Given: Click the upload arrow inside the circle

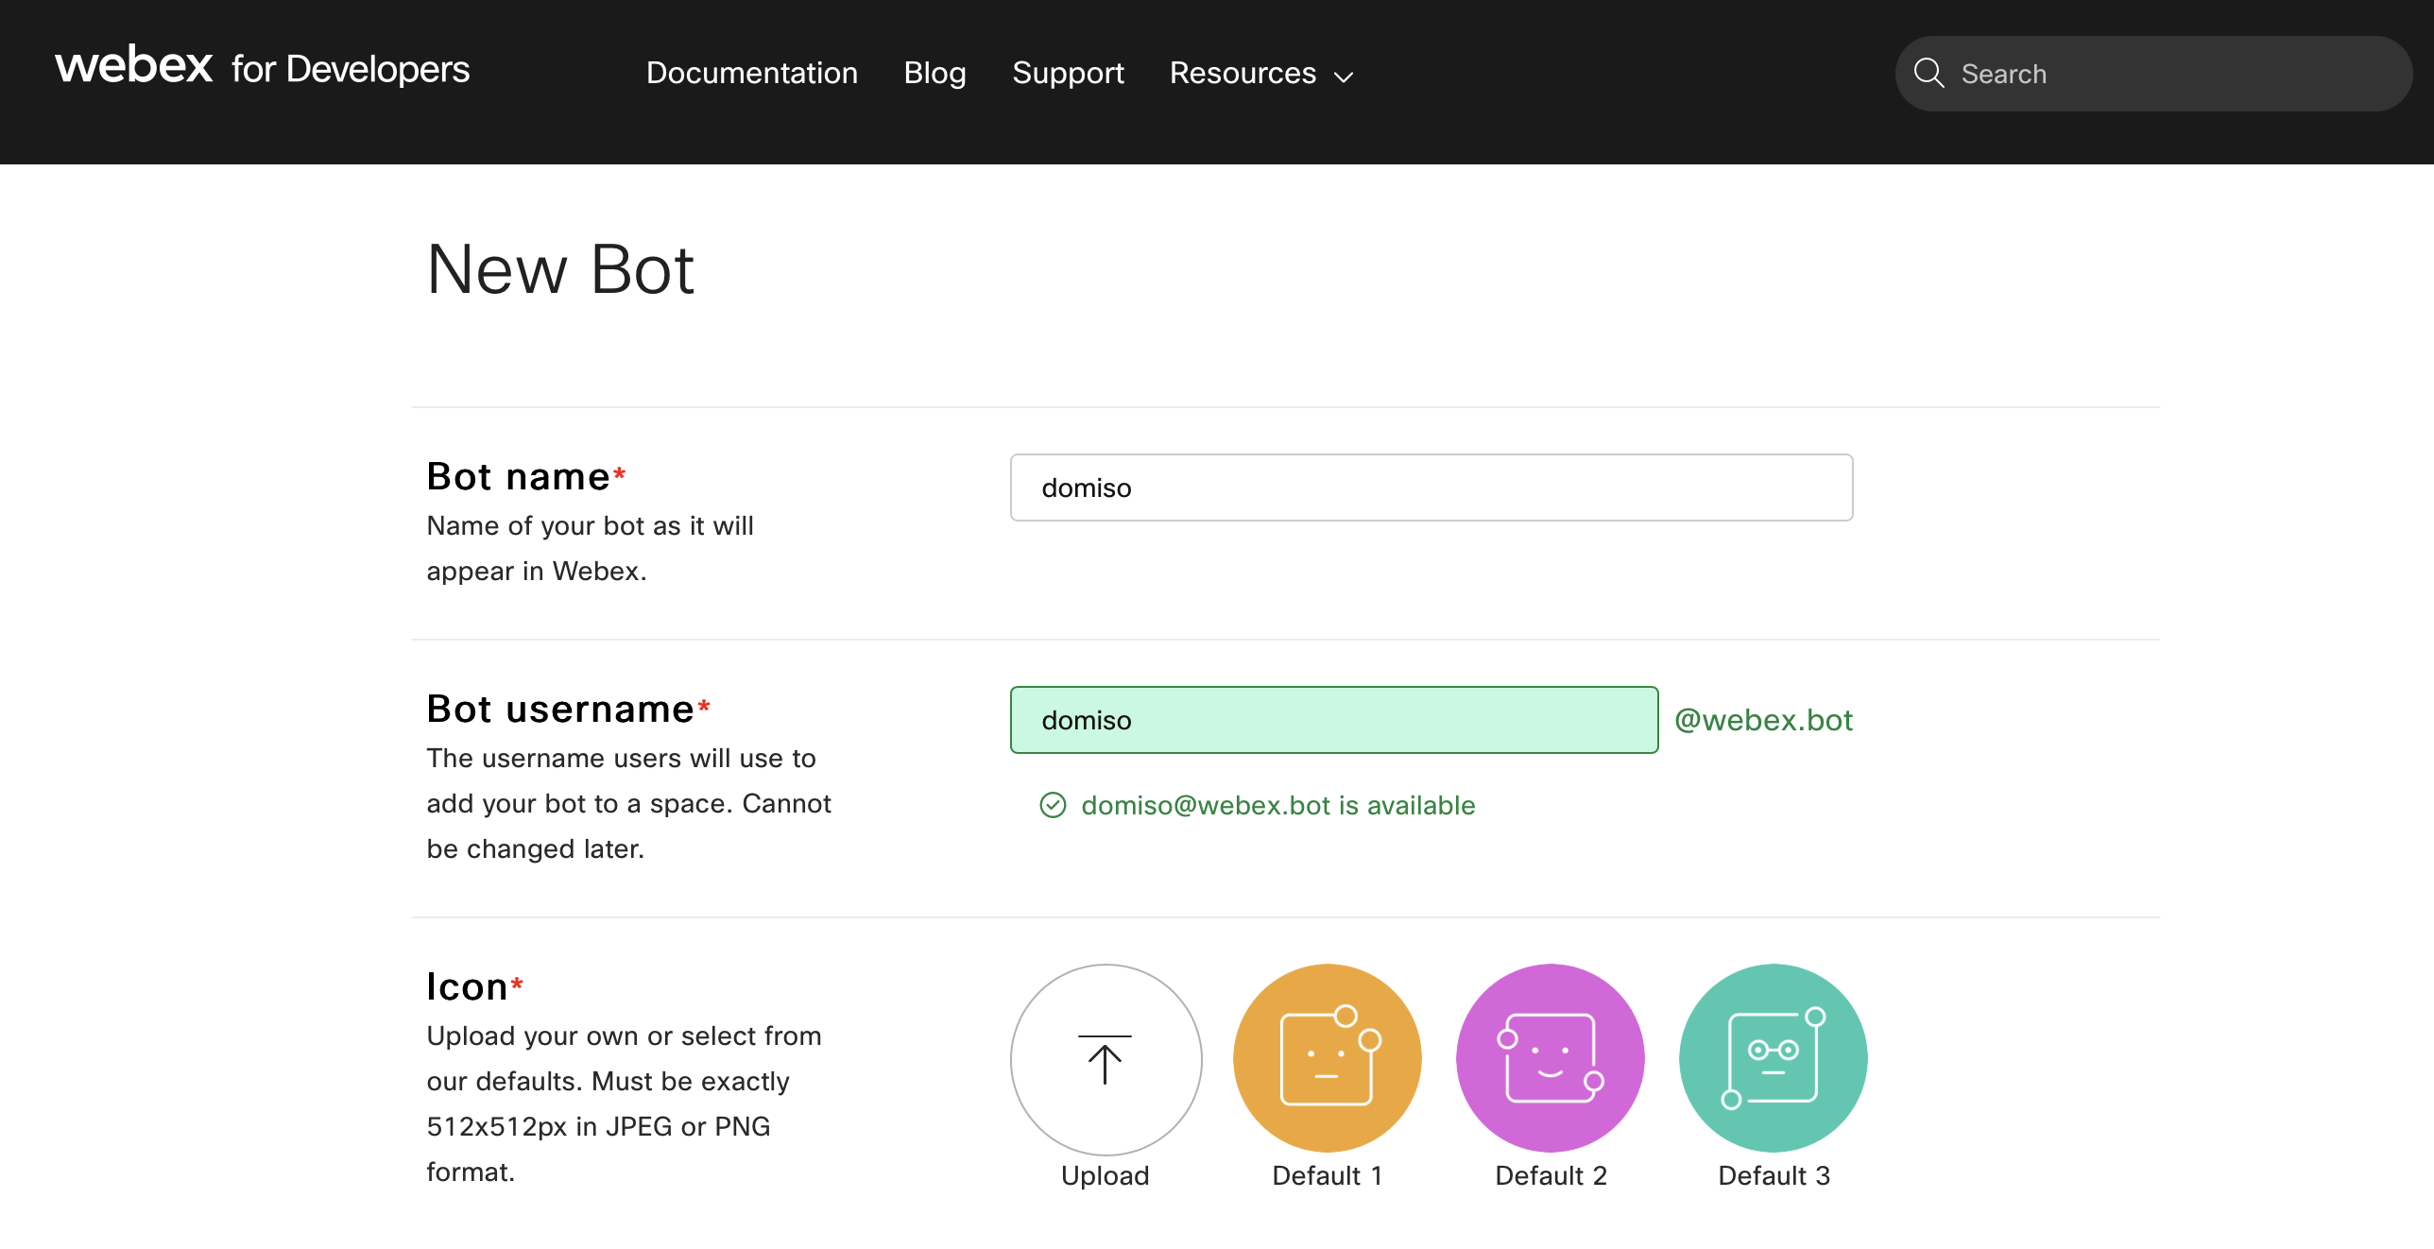Looking at the screenshot, I should pos(1105,1060).
